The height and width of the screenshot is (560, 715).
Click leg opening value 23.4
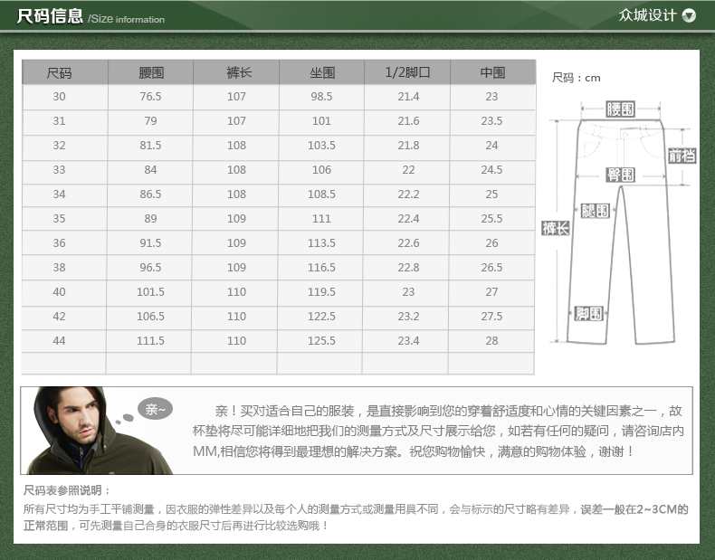tap(408, 341)
